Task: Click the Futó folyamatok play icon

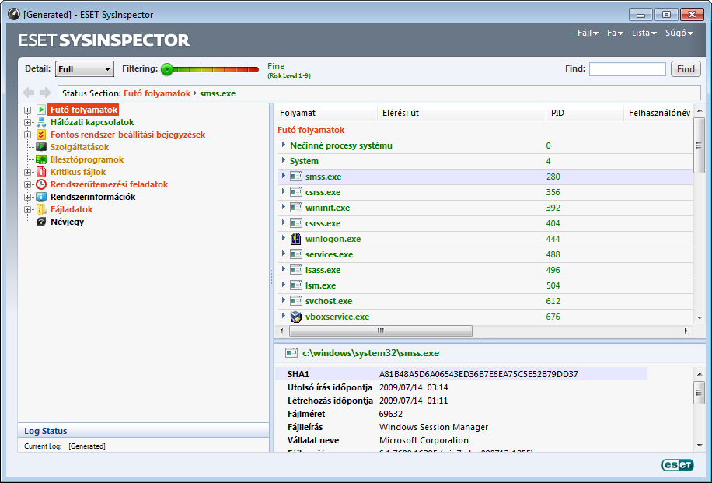Action: tap(41, 110)
